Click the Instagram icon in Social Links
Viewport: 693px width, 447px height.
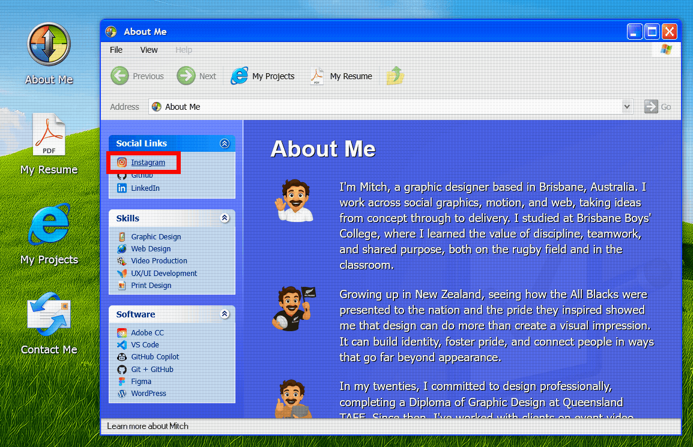point(122,163)
